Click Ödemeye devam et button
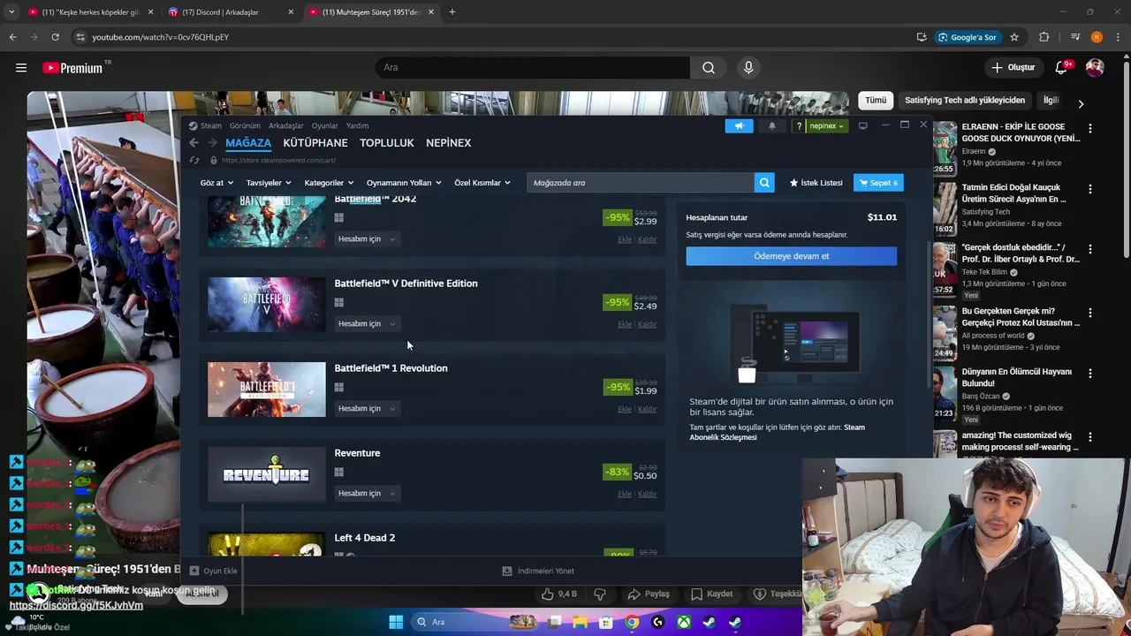Image resolution: width=1131 pixels, height=636 pixels. point(792,256)
